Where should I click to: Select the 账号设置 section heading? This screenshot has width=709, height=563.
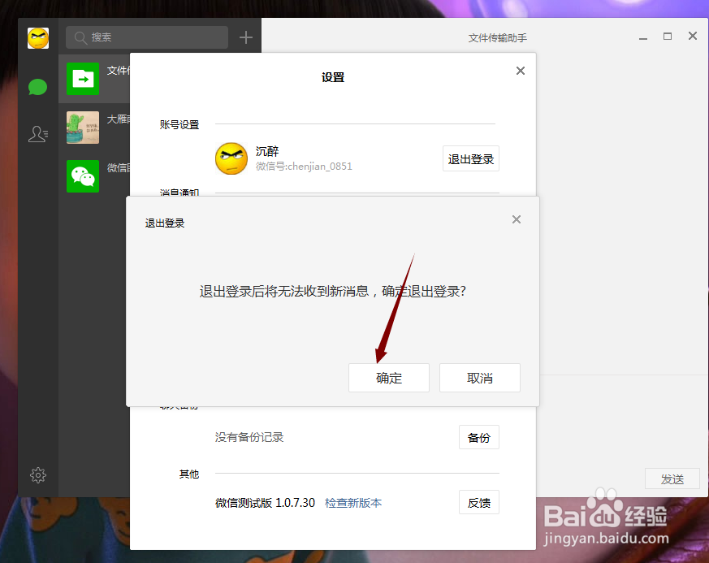coord(179,124)
